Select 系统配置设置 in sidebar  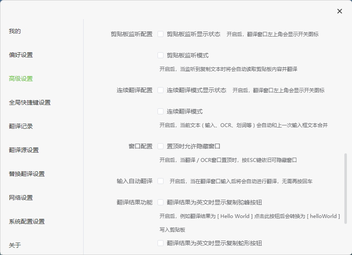pyautogui.click(x=27, y=221)
